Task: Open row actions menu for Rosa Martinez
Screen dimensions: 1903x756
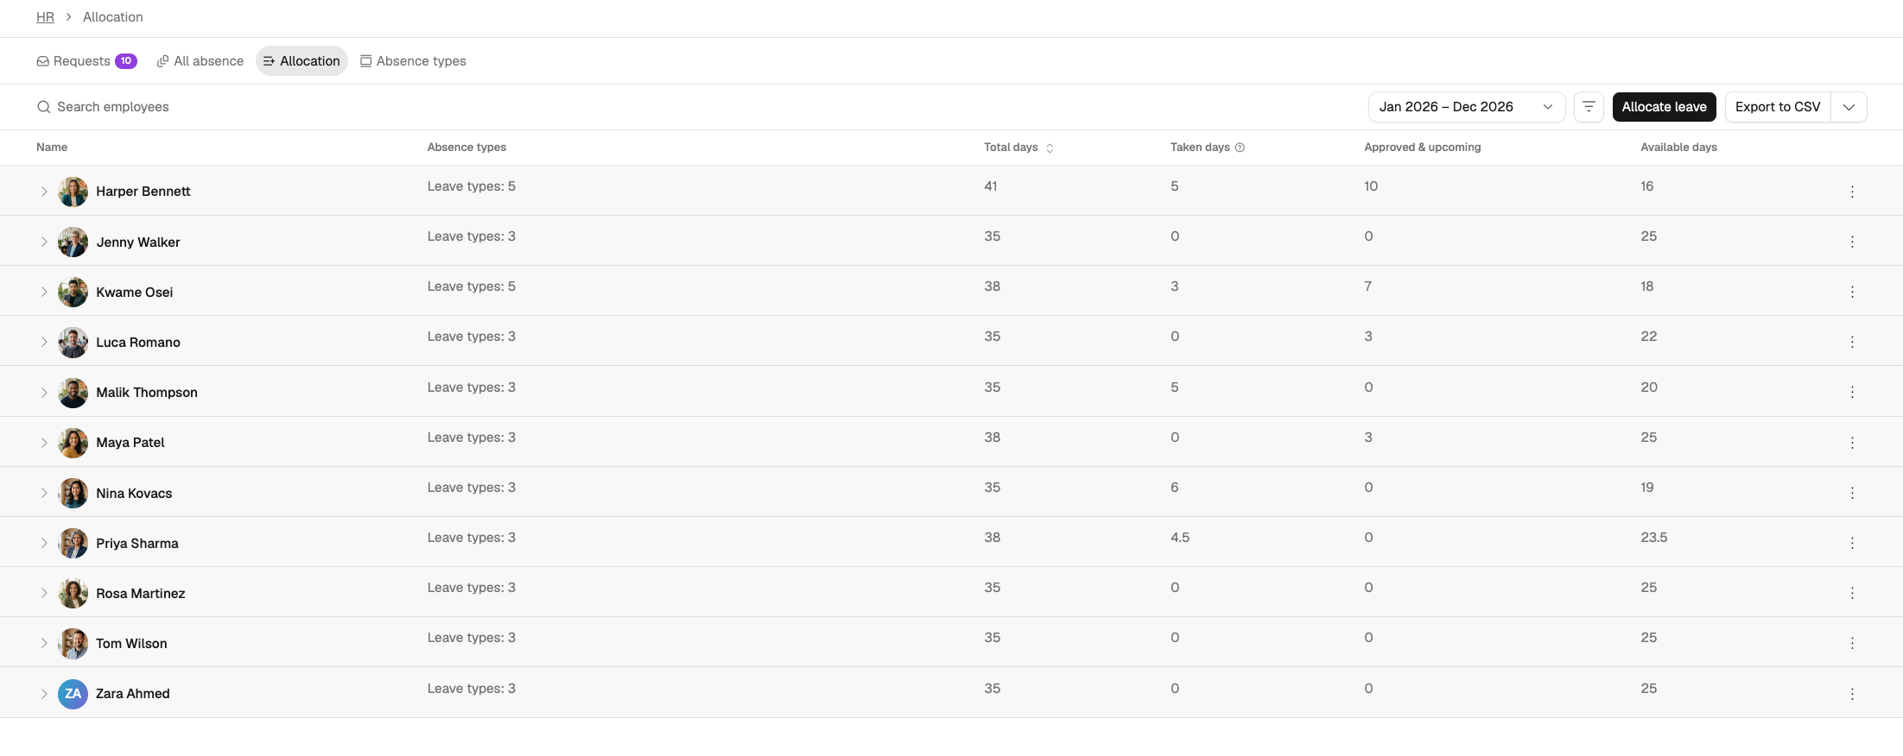Action: [x=1852, y=593]
